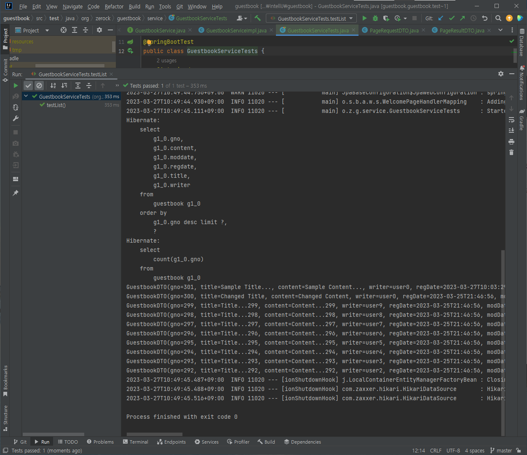Open the run configuration dropdown

[x=311, y=19]
